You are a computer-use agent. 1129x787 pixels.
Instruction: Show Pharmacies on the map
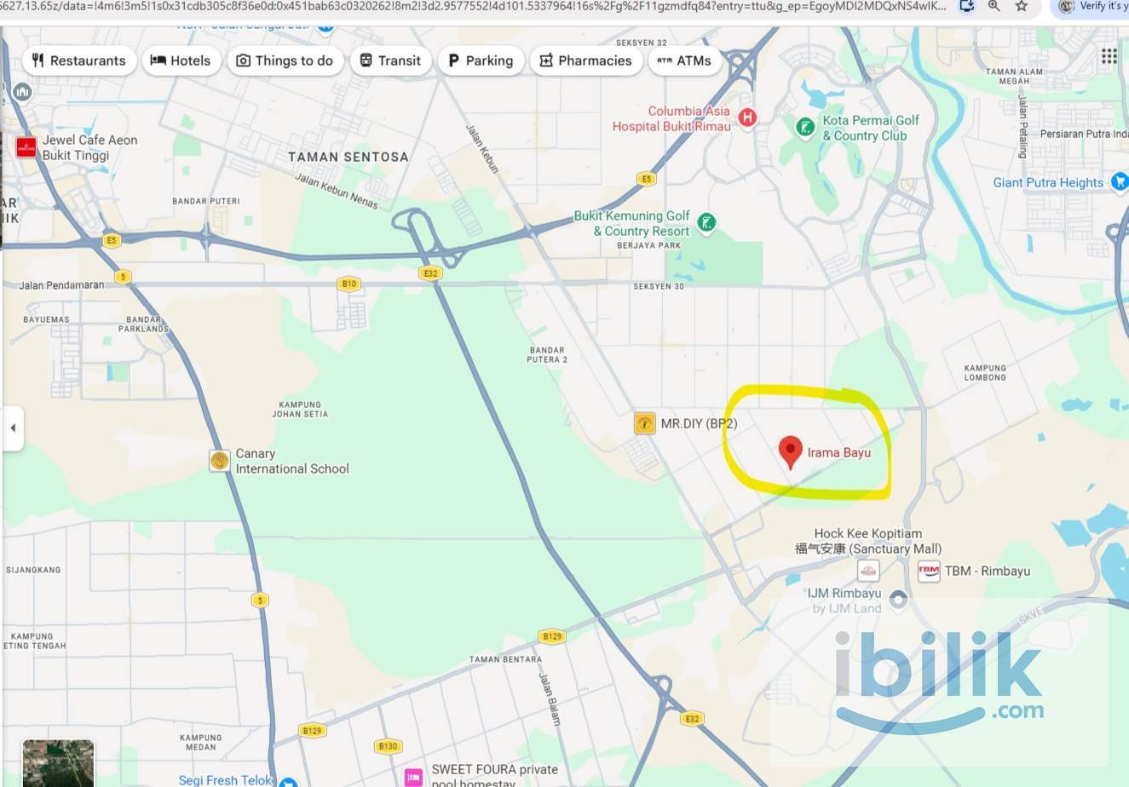click(585, 60)
